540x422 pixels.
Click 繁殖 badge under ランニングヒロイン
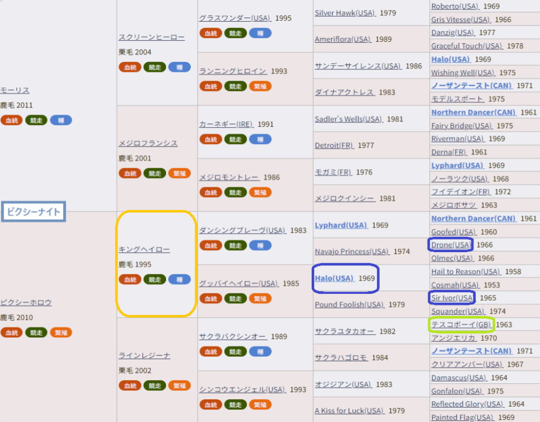261,87
